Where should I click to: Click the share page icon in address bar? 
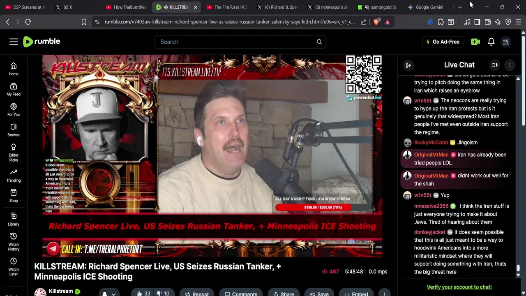pos(364,22)
